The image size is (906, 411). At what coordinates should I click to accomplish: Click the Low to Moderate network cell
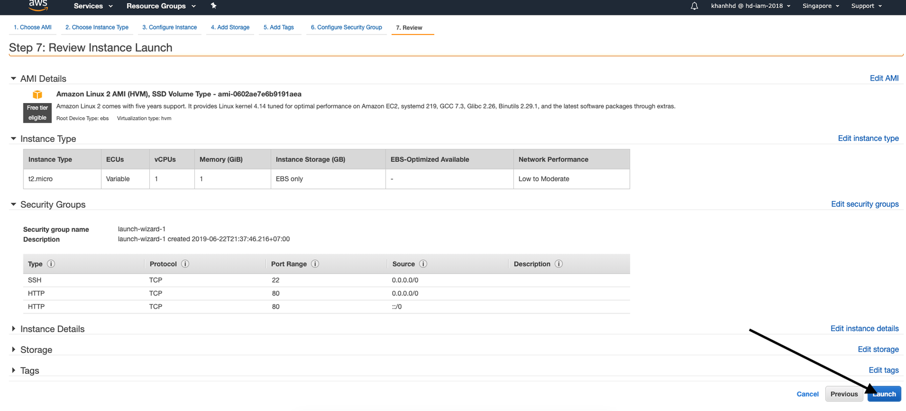[x=572, y=179]
